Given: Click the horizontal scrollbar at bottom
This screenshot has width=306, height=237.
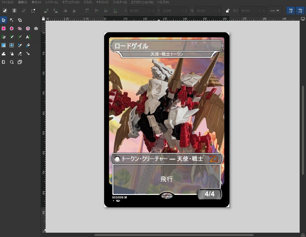Looking at the screenshot, I should click(174, 235).
